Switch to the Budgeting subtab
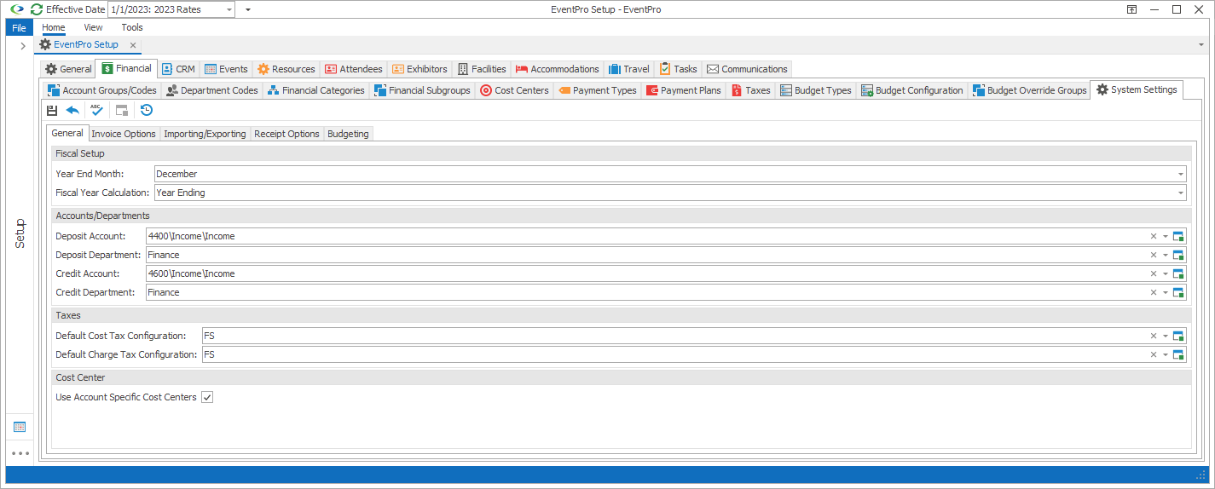Viewport: 1215px width, 489px height. pyautogui.click(x=348, y=134)
